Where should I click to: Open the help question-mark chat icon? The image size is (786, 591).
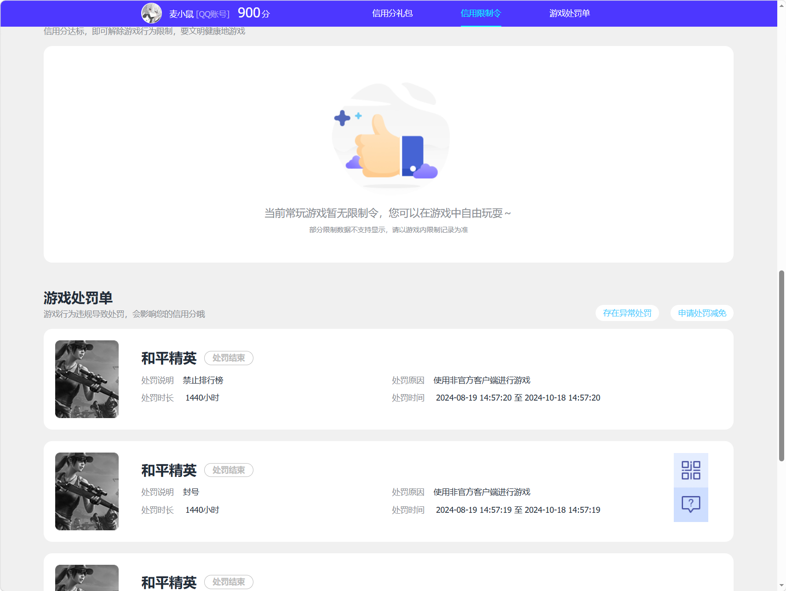coord(691,505)
